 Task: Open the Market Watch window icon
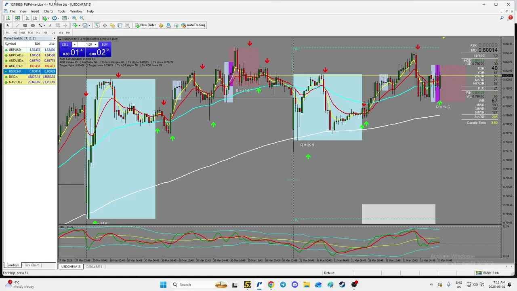pyautogui.click(x=97, y=25)
